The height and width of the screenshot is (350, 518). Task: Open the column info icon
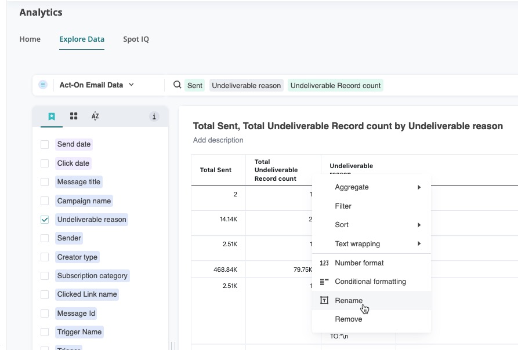tap(154, 116)
